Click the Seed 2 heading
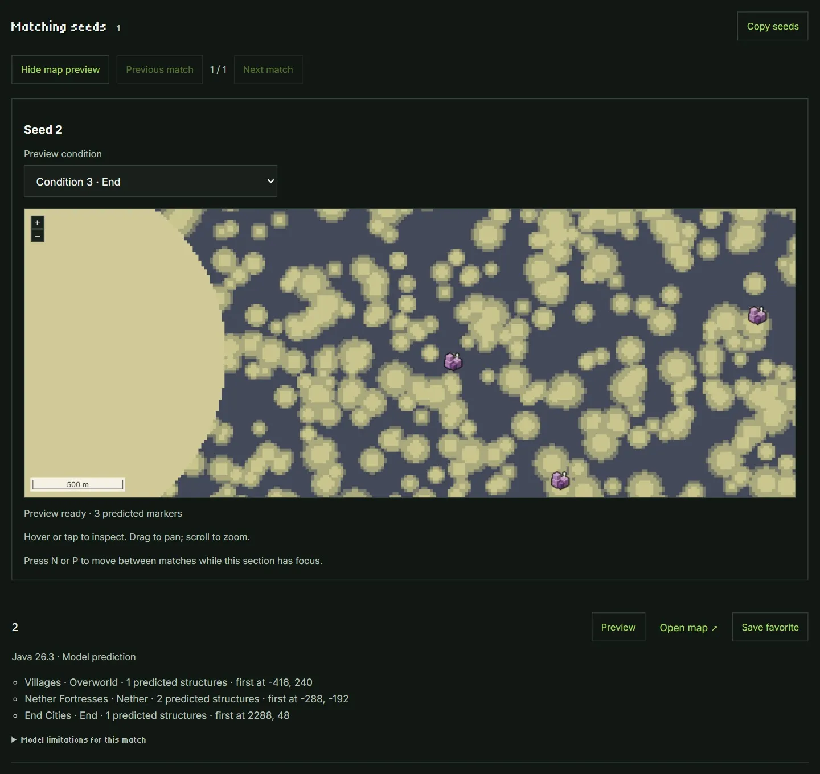 (x=43, y=130)
